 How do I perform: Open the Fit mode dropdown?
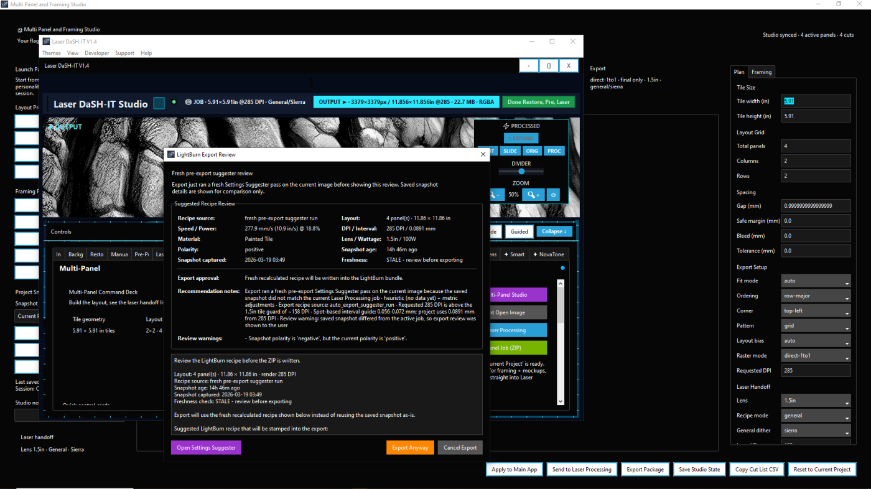pos(816,281)
